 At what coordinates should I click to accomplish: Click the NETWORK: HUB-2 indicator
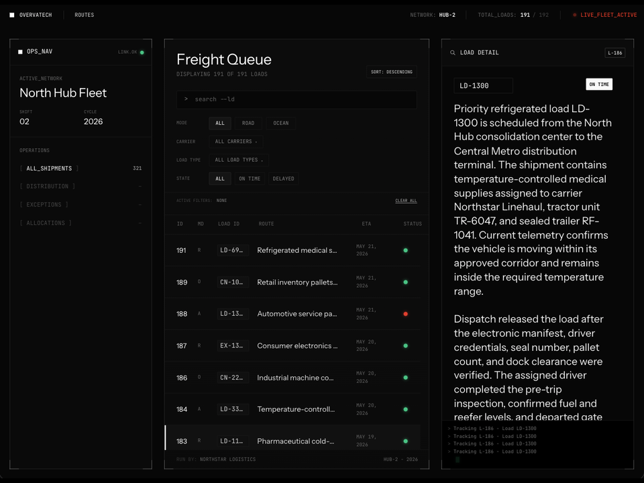pos(433,15)
